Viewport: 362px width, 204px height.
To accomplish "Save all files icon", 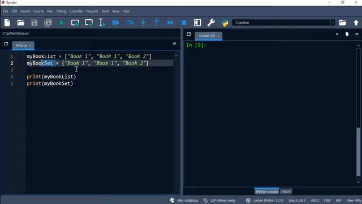I will point(48,23).
